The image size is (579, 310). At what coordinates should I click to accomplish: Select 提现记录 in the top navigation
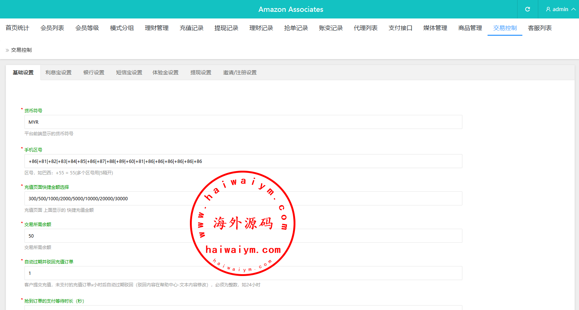226,28
